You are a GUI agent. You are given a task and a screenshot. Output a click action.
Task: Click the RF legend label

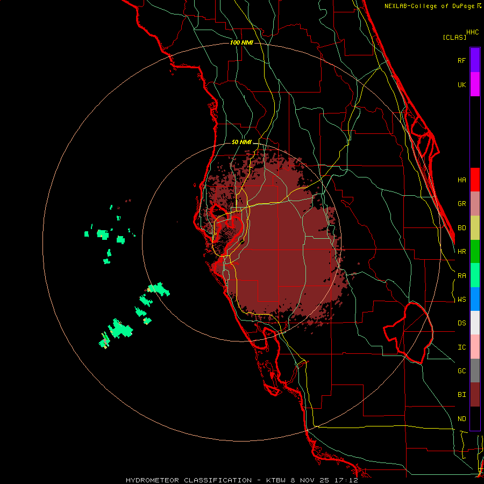coord(461,60)
